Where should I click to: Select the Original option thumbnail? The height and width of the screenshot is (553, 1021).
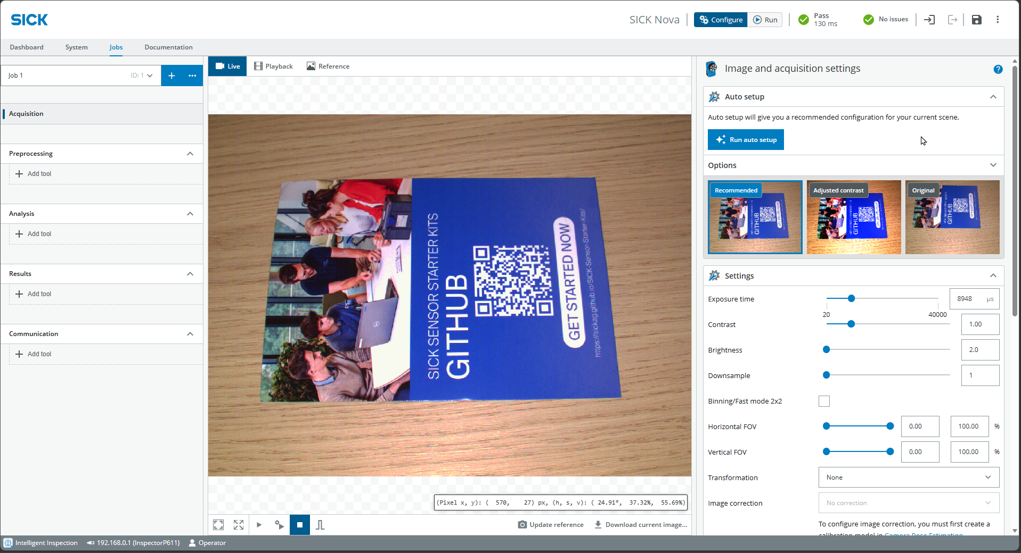(952, 217)
